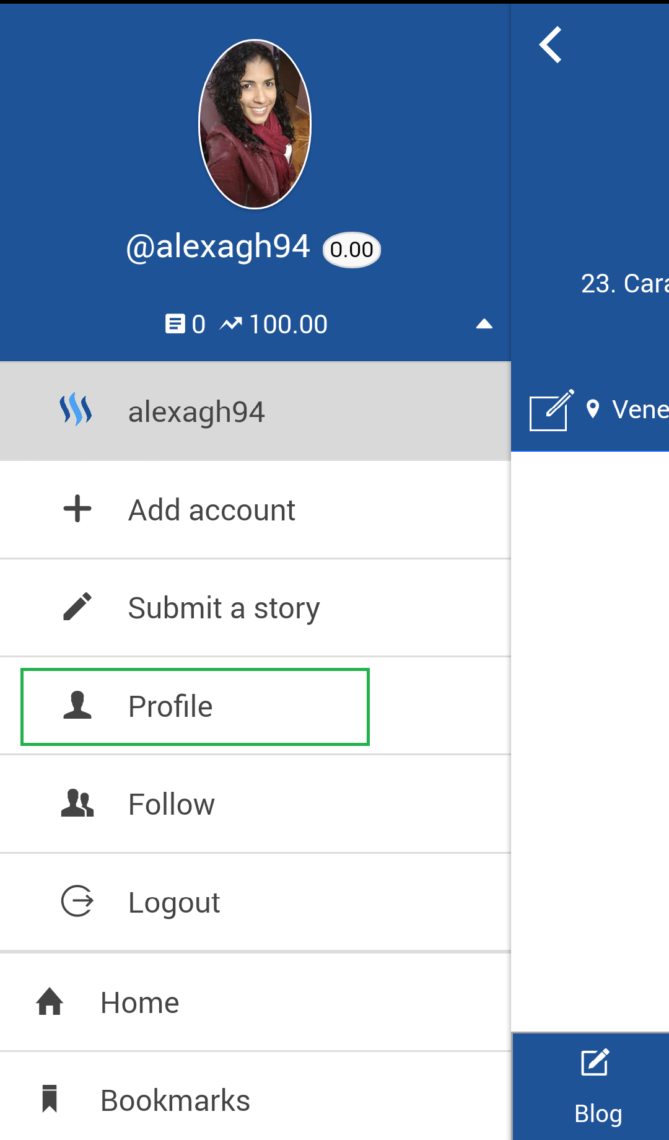Tap the 0.00 reputation badge
669x1140 pixels.
[351, 250]
